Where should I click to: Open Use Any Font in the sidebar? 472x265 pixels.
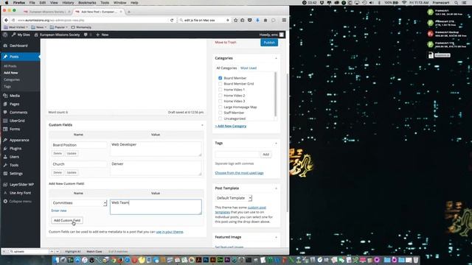pyautogui.click(x=20, y=193)
